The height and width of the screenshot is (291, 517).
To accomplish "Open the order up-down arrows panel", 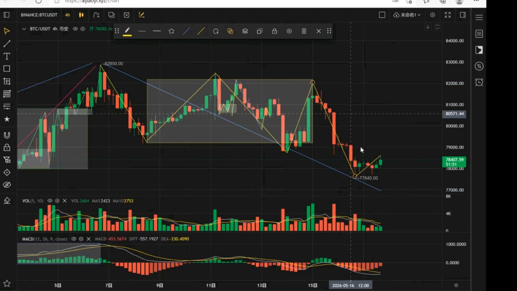I will [x=479, y=66].
